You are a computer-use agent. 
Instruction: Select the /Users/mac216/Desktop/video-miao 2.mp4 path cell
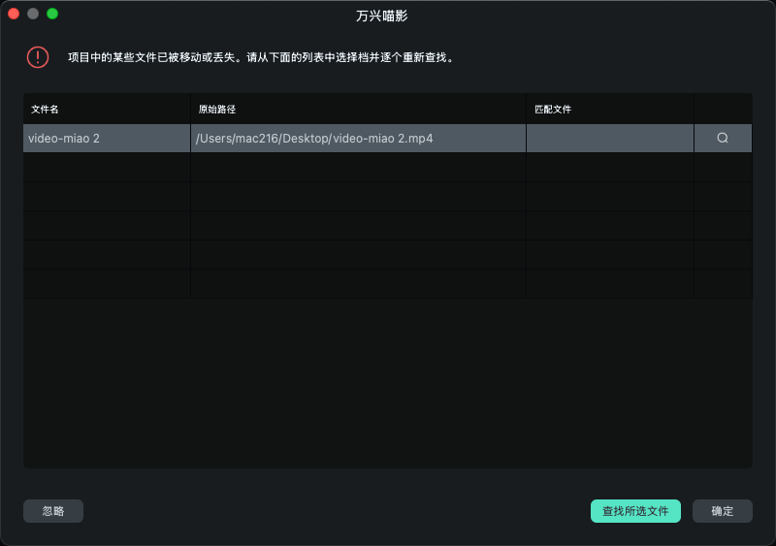[358, 138]
